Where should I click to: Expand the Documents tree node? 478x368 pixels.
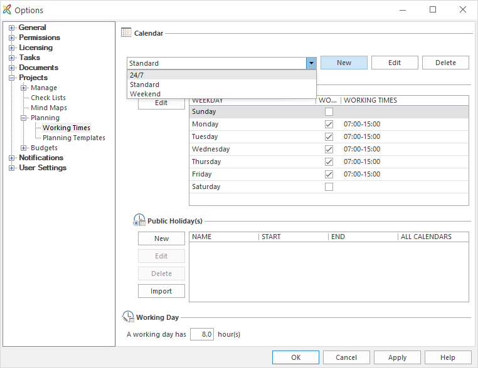(x=11, y=68)
